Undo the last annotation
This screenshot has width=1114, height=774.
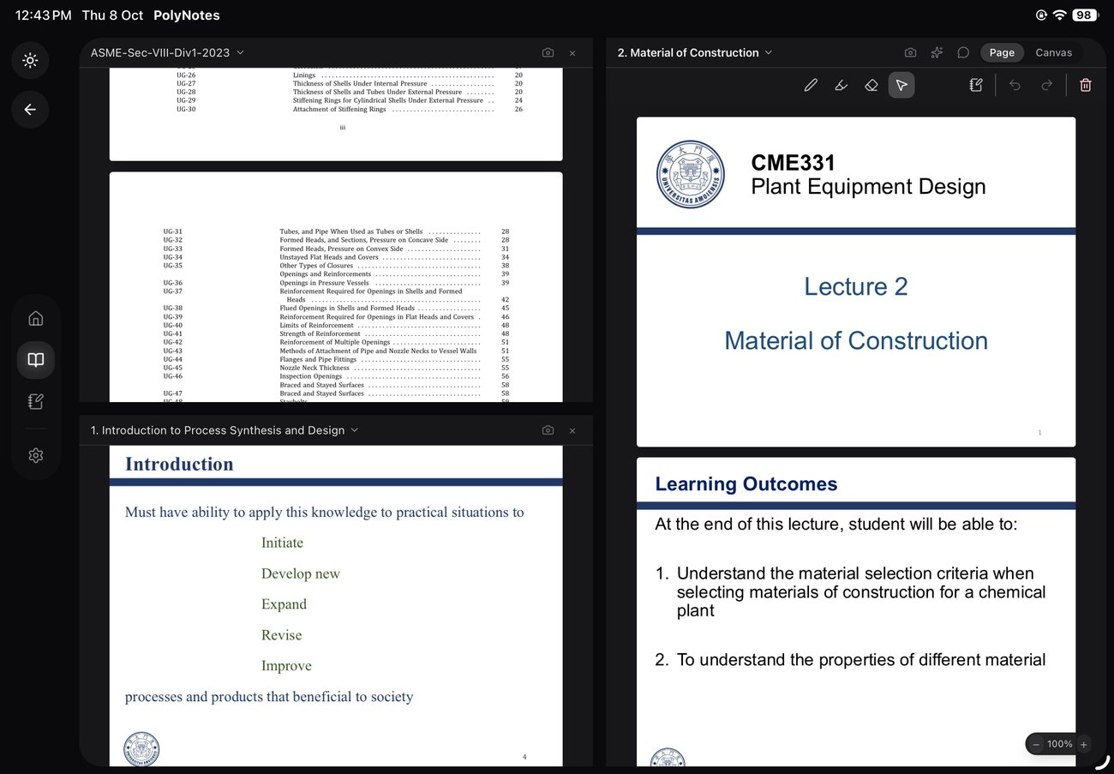tap(1015, 85)
